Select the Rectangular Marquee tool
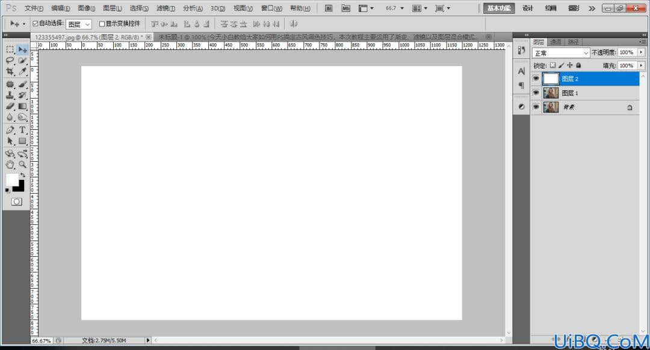Viewport: 650px width, 350px height. click(x=10, y=49)
